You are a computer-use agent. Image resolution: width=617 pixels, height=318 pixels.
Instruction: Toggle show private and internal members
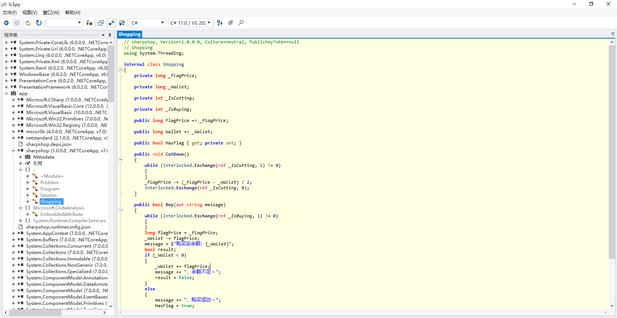[x=111, y=23]
